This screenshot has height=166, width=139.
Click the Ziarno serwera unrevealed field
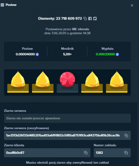click(x=67, y=118)
